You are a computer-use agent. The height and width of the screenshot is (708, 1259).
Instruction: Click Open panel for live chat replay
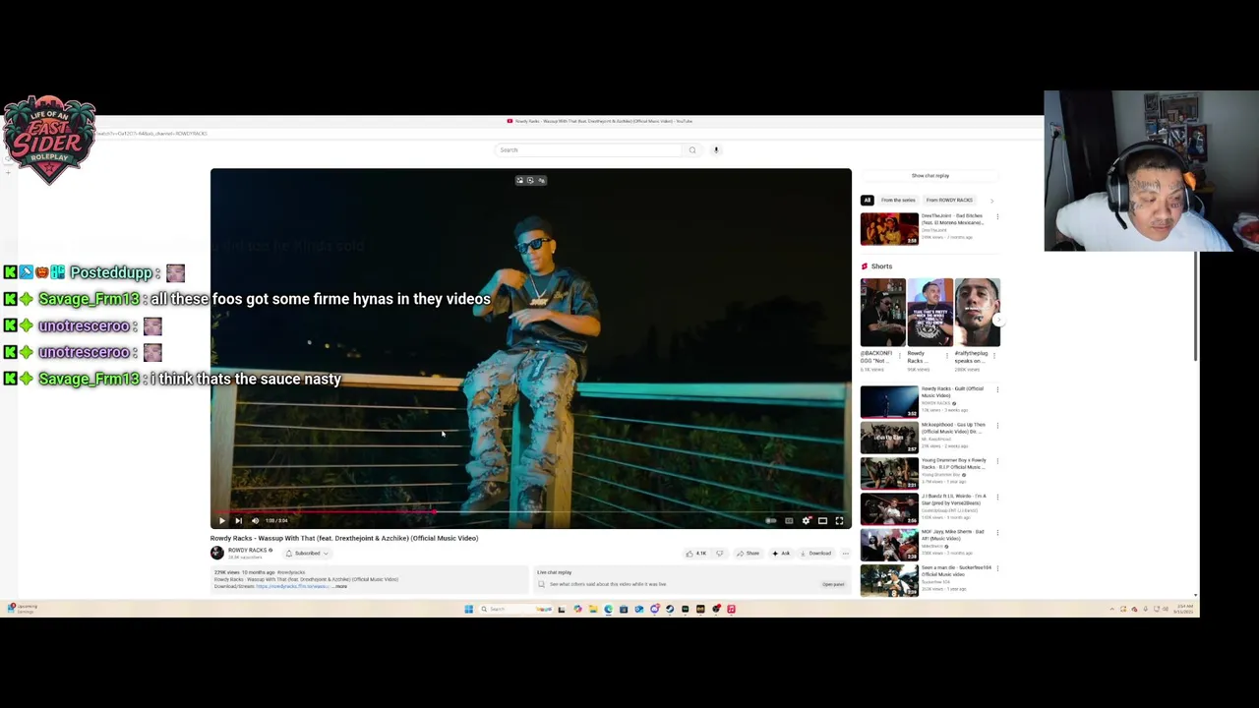[833, 584]
